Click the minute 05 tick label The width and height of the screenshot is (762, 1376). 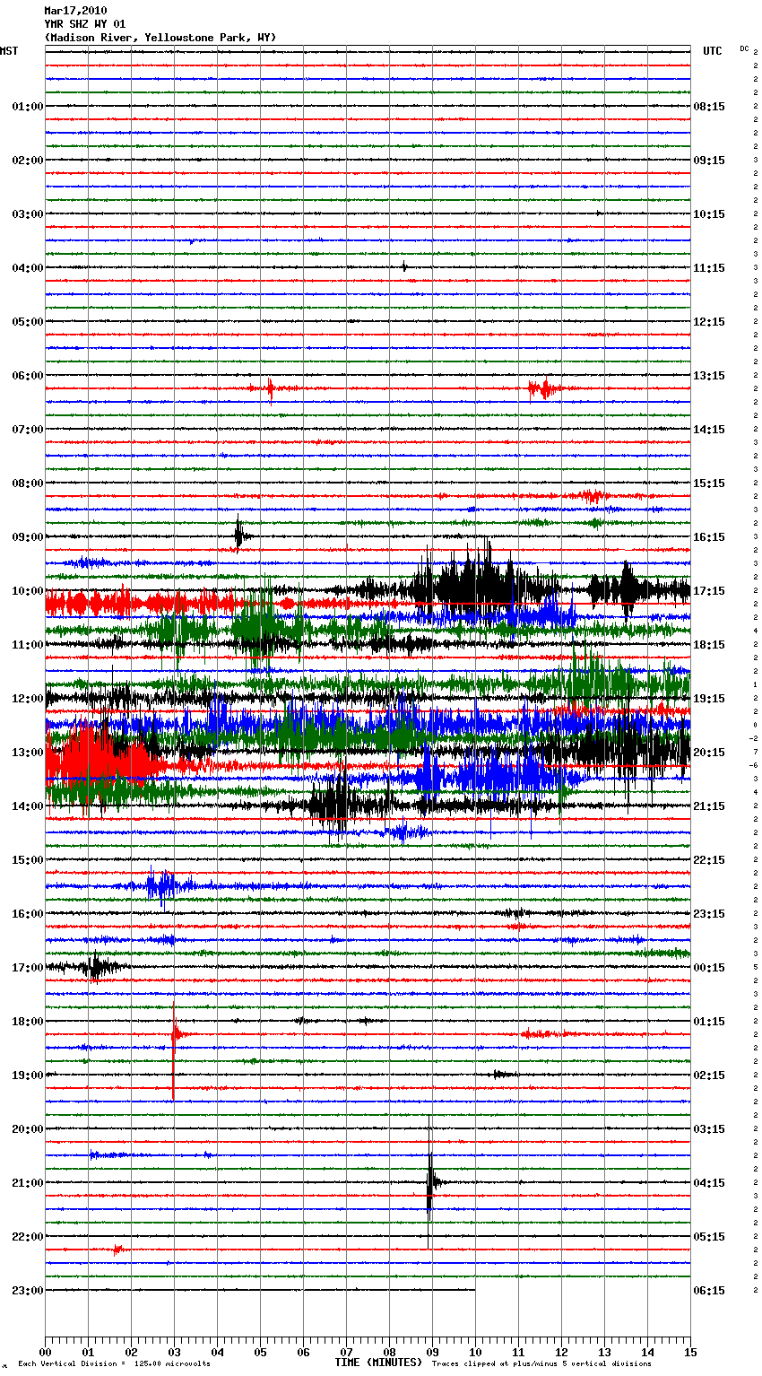pos(260,1352)
